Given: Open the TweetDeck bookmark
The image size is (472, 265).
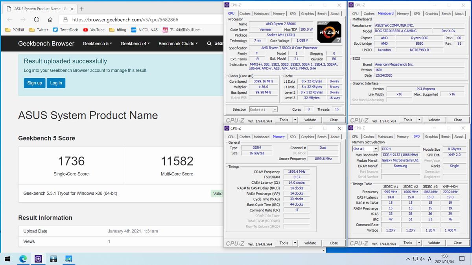Looking at the screenshot, I should point(65,29).
